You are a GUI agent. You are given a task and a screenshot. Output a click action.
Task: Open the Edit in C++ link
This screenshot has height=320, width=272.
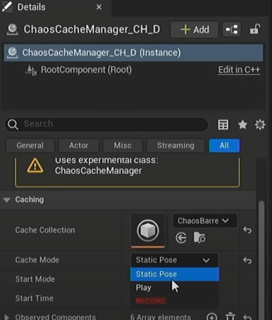(239, 70)
